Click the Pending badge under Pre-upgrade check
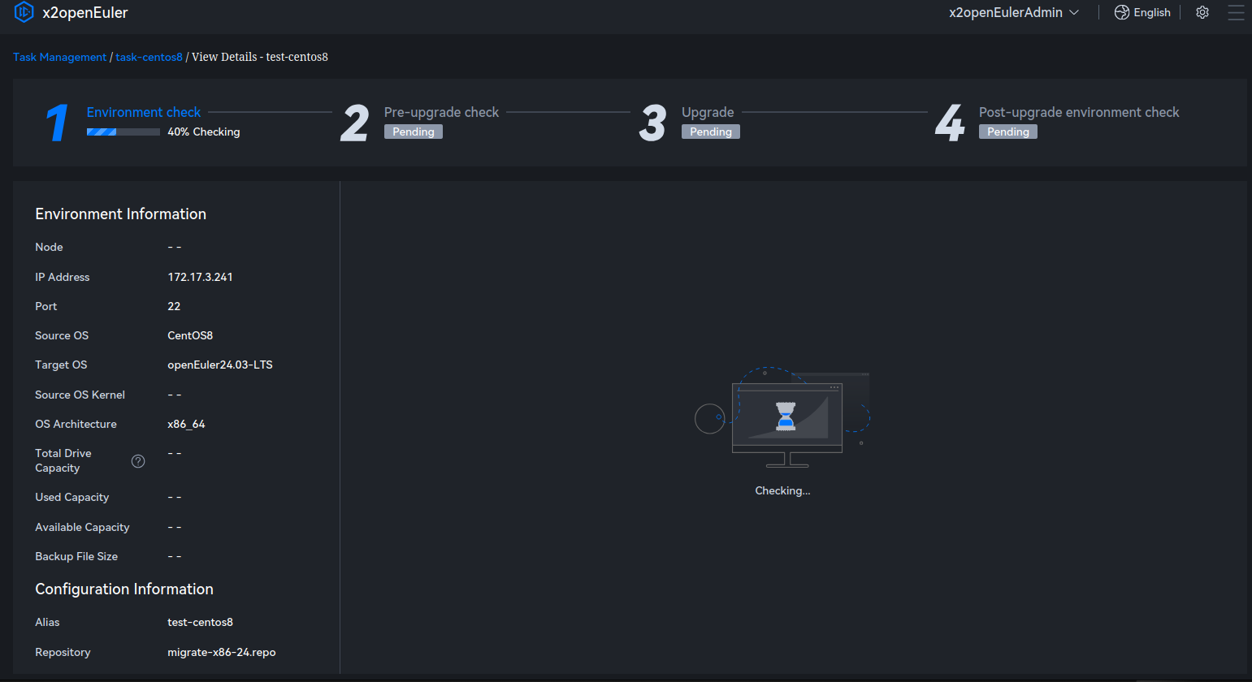 (x=413, y=132)
